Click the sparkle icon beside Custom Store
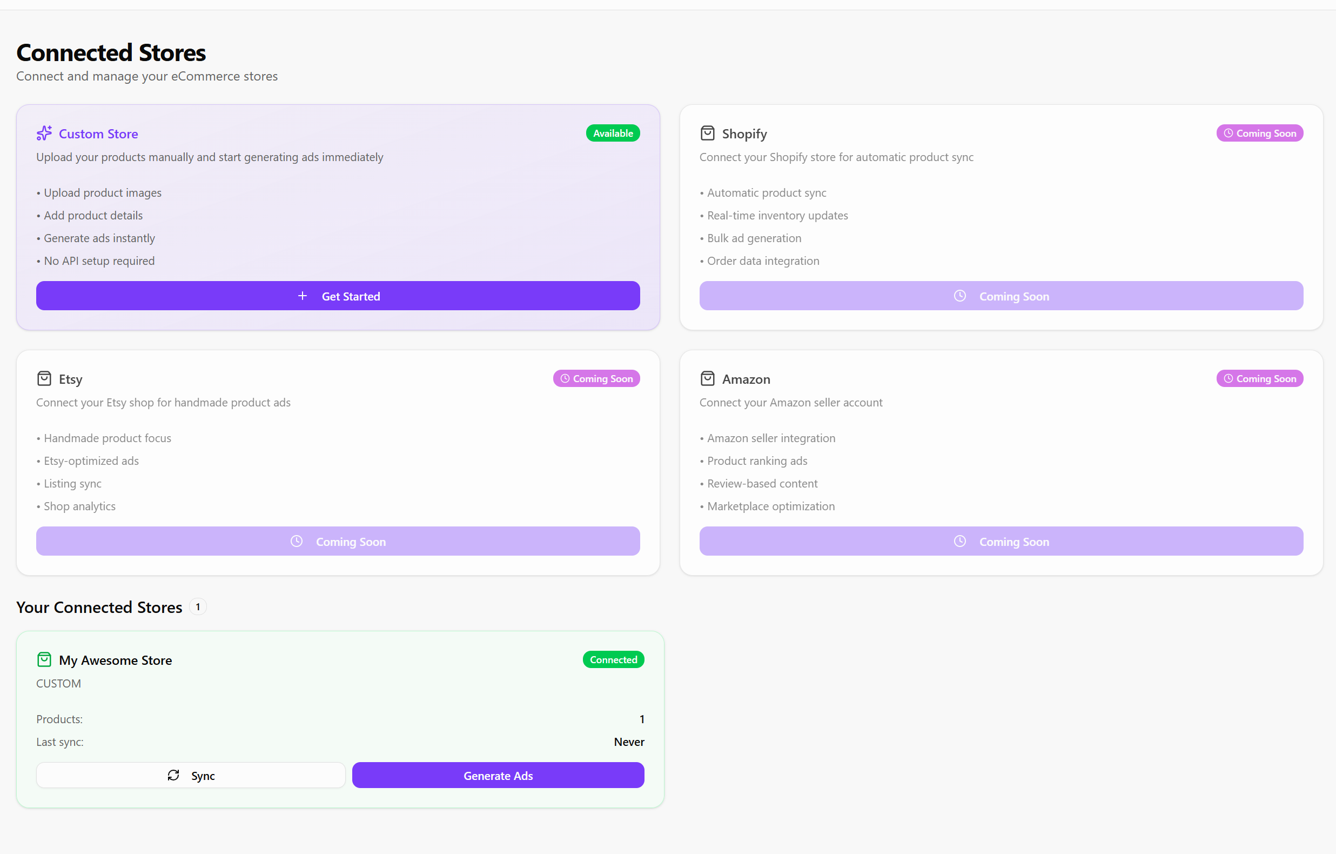Screen dimensions: 1336x854 [44, 134]
